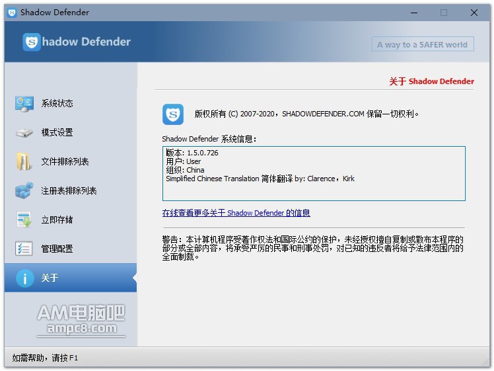
Task: Click the 版权所有 copyright text
Action: coord(306,114)
